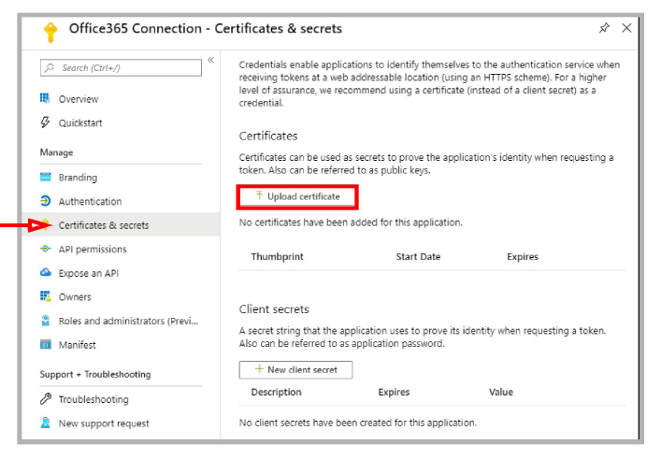The image size is (661, 459).
Task: Select Certificates & secrets menu item
Action: tap(121, 224)
